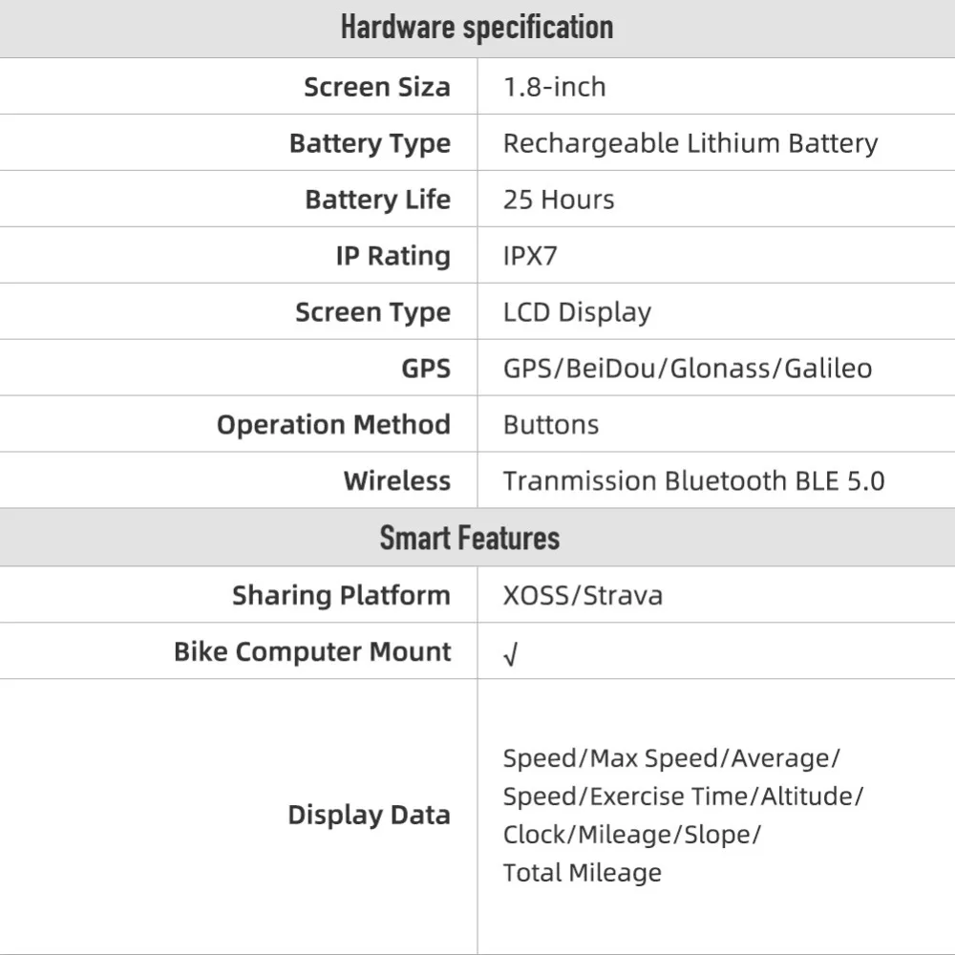Viewport: 955px width, 955px height.
Task: Select the Sharing Platform label
Action: [x=341, y=596]
